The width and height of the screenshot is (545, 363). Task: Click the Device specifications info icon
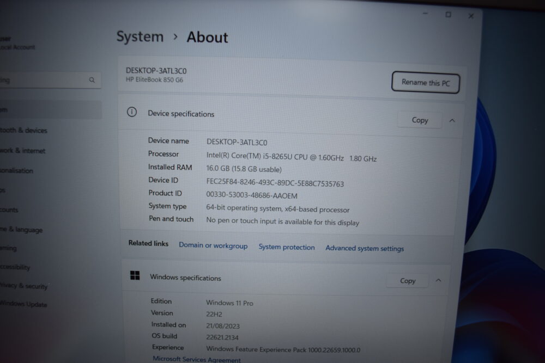(132, 112)
